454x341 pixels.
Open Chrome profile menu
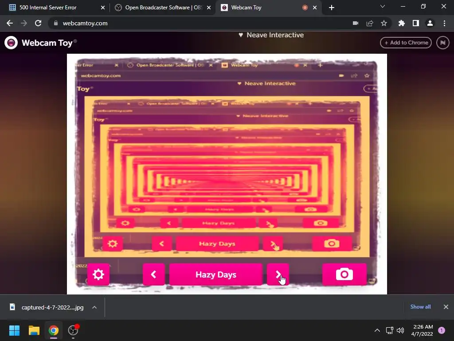430,23
